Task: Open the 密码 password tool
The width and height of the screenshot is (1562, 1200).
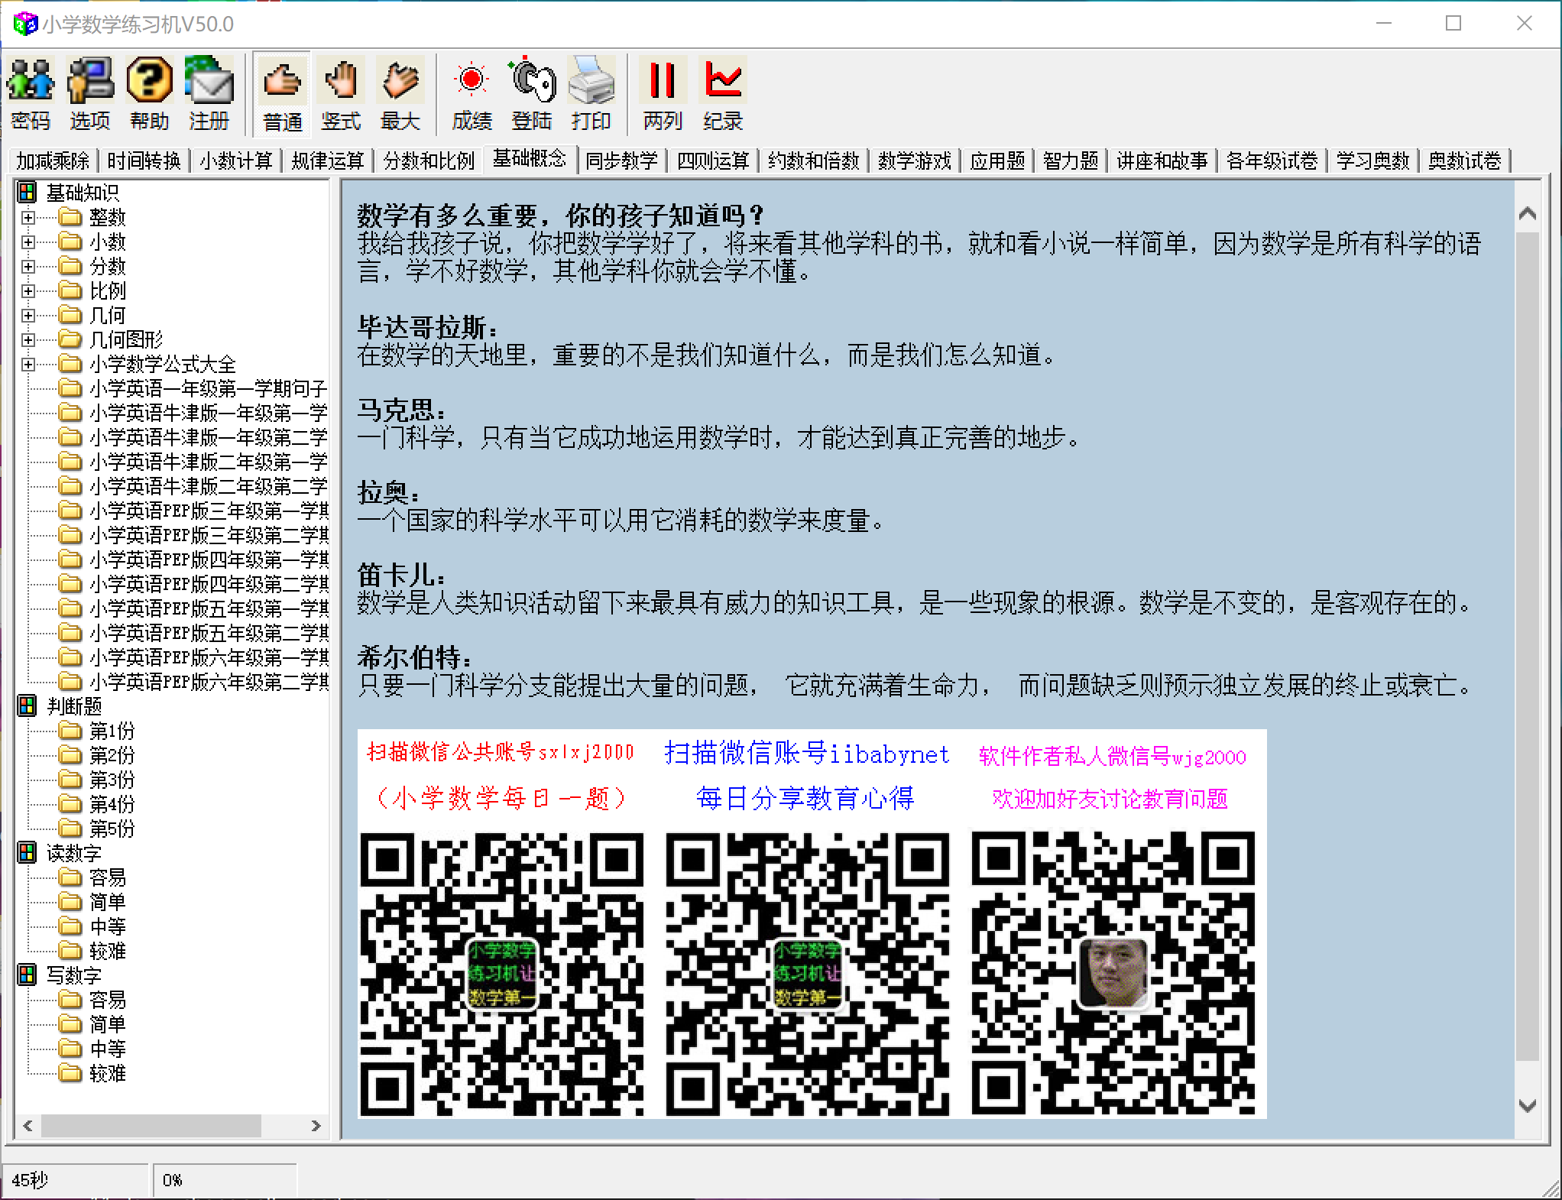Action: pos(31,93)
